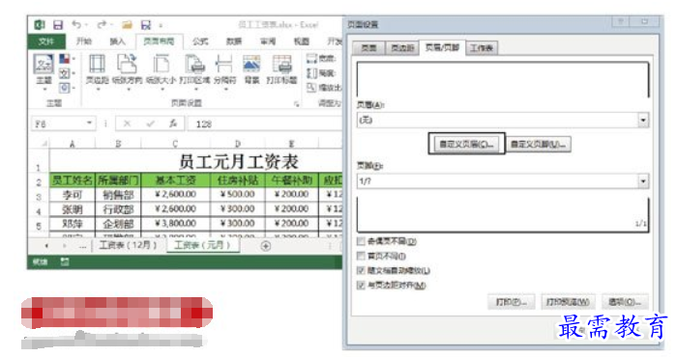Image resolution: width=676 pixels, height=357 pixels.
Task: Open the 主题 (Themes) gallery icon
Action: tap(44, 65)
